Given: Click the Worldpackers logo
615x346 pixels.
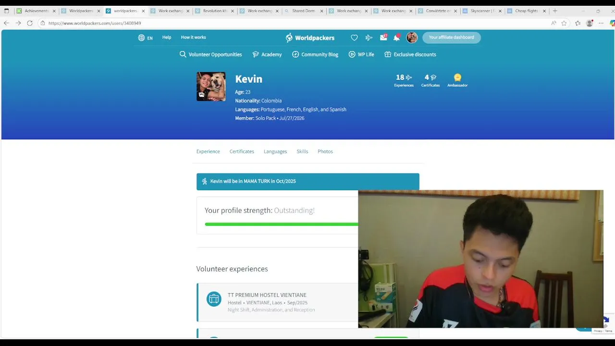Looking at the screenshot, I should (310, 37).
